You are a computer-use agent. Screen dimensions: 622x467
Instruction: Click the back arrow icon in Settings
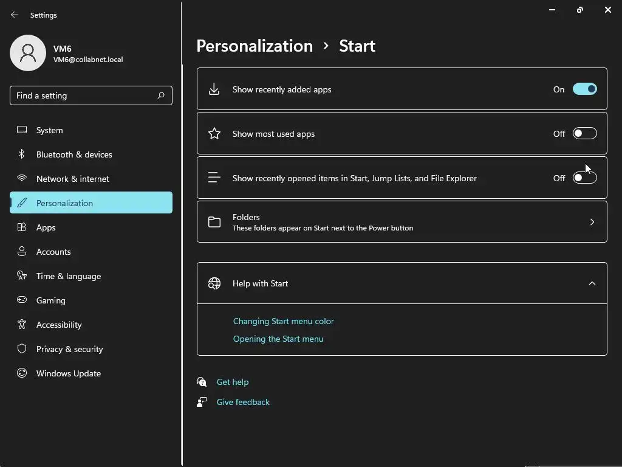click(15, 15)
